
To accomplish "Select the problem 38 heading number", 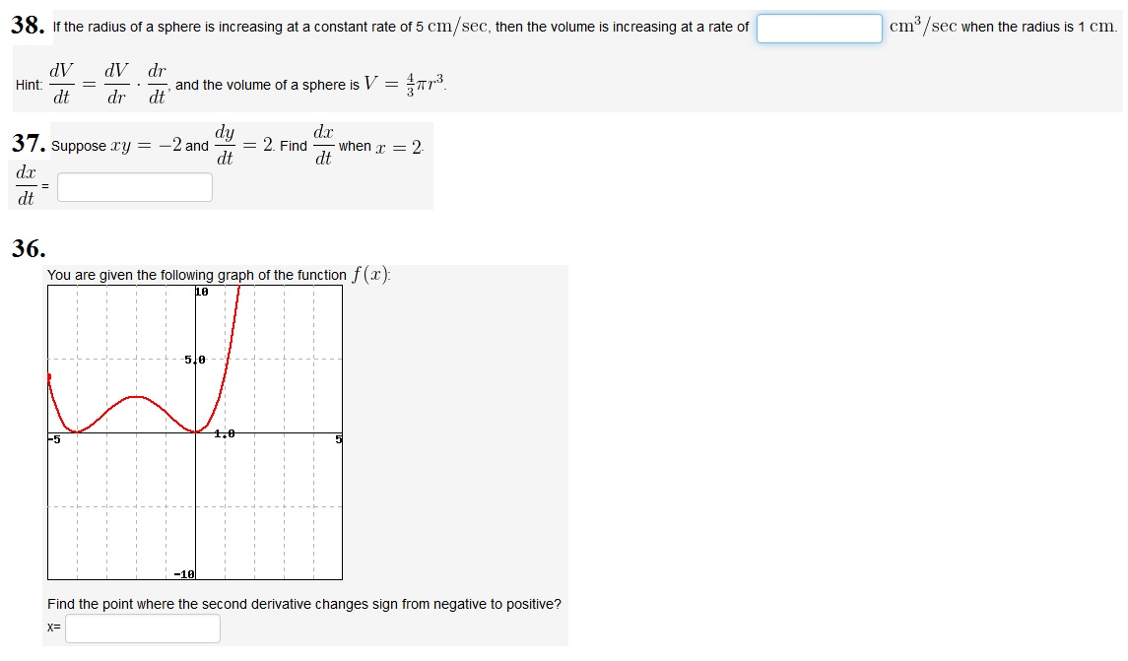I will [x=27, y=24].
